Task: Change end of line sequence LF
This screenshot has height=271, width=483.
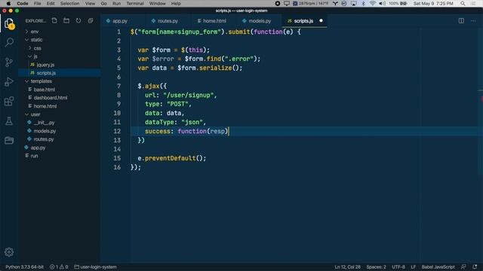Action: (413, 266)
